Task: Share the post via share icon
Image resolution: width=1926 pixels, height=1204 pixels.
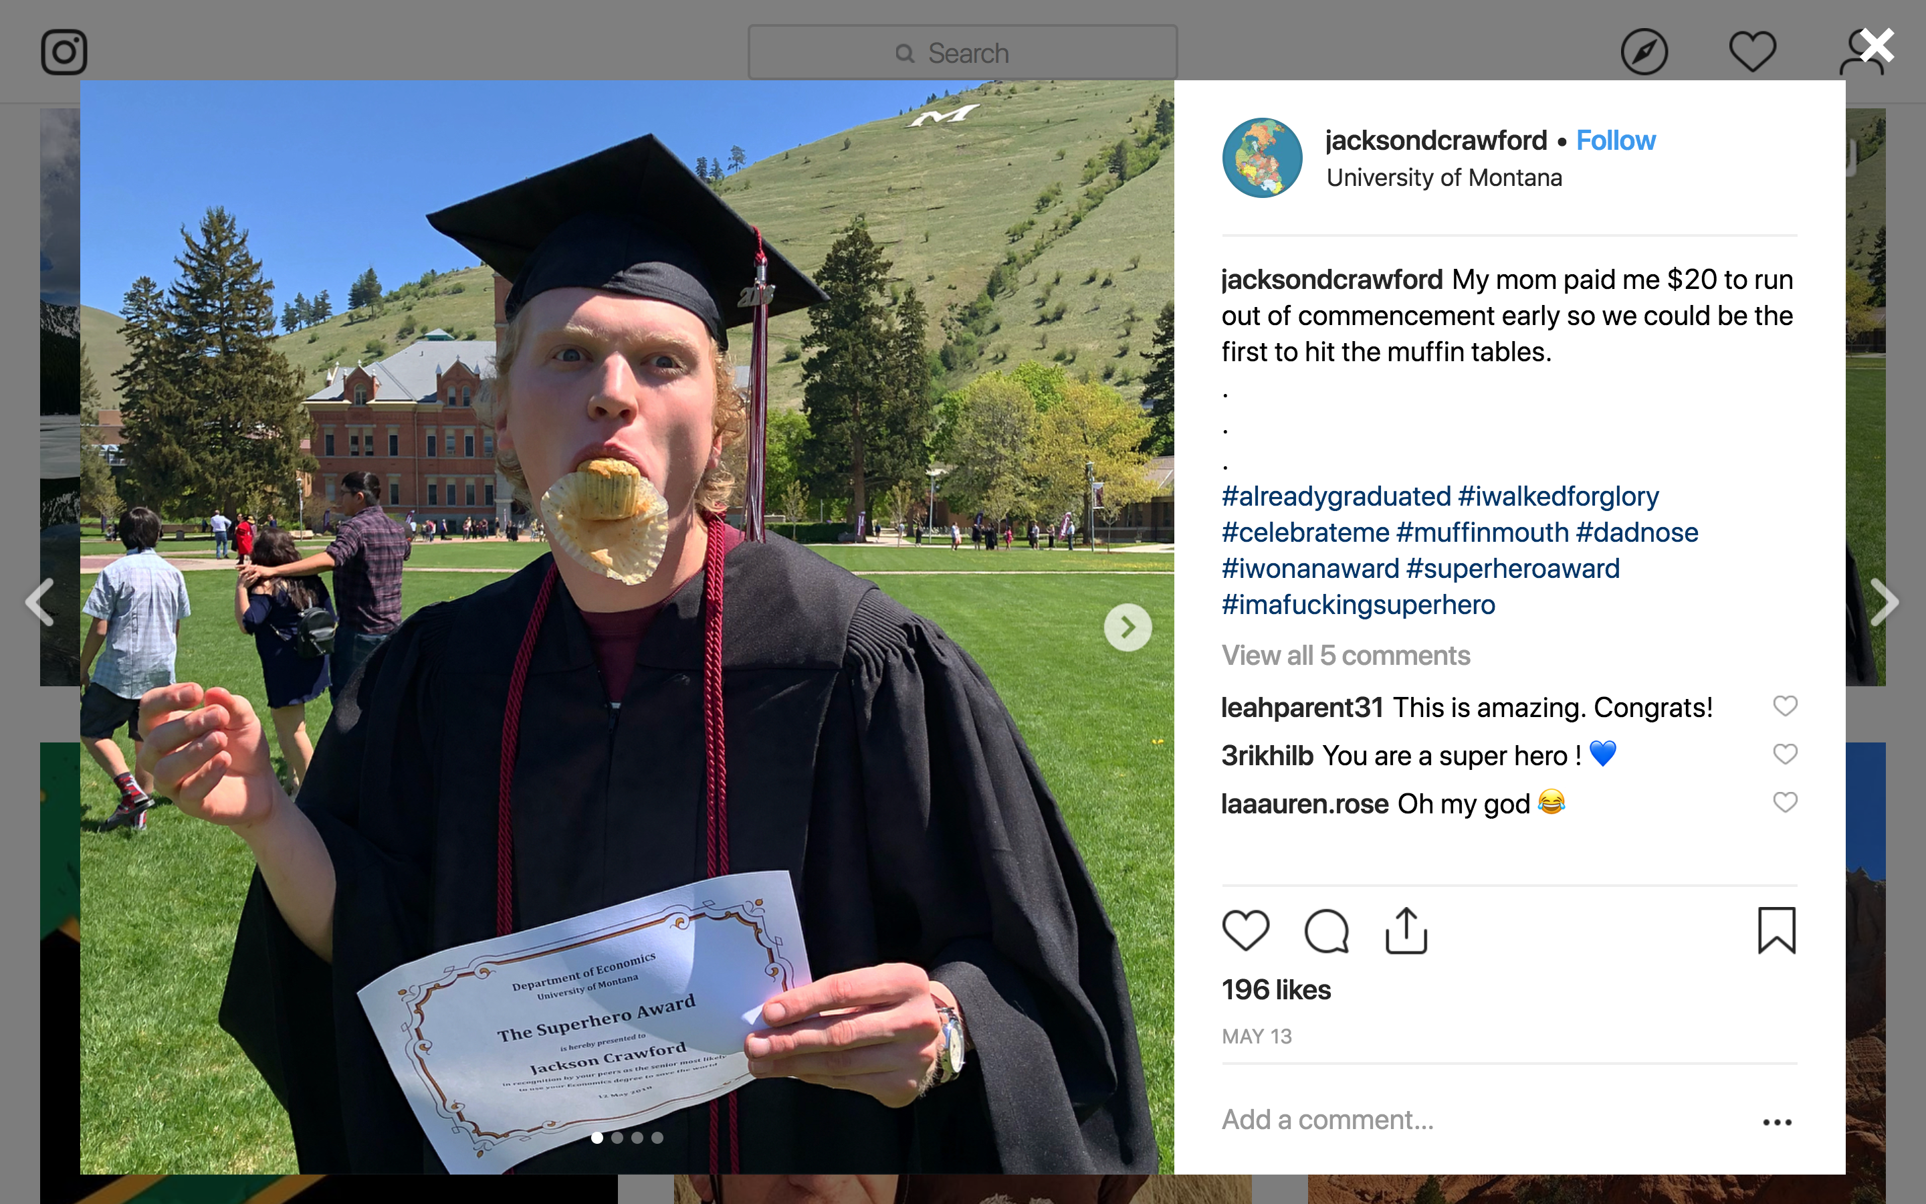Action: coord(1406,930)
